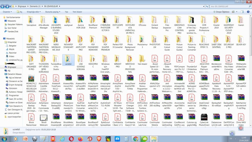
Task: Open the SİLVER KEY folder
Action: 241,41
